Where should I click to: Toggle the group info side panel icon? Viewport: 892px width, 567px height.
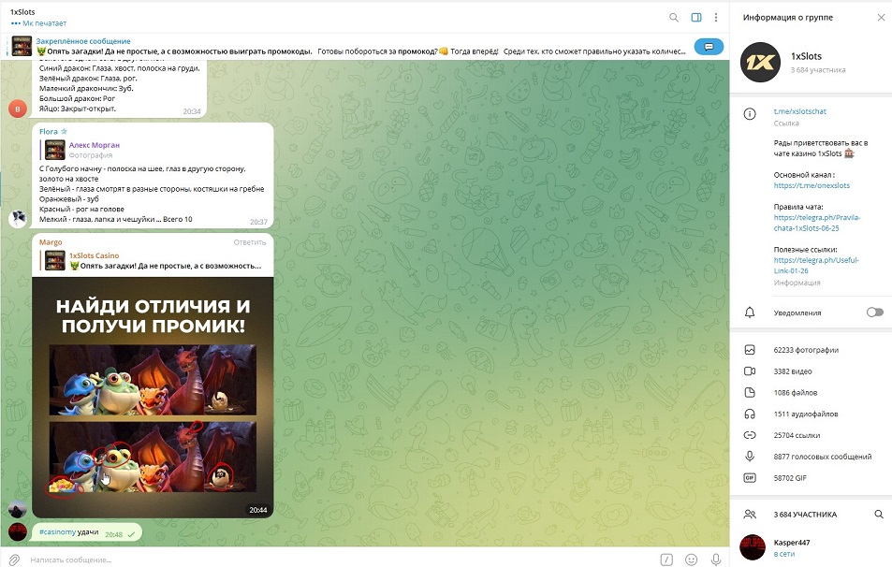[696, 18]
